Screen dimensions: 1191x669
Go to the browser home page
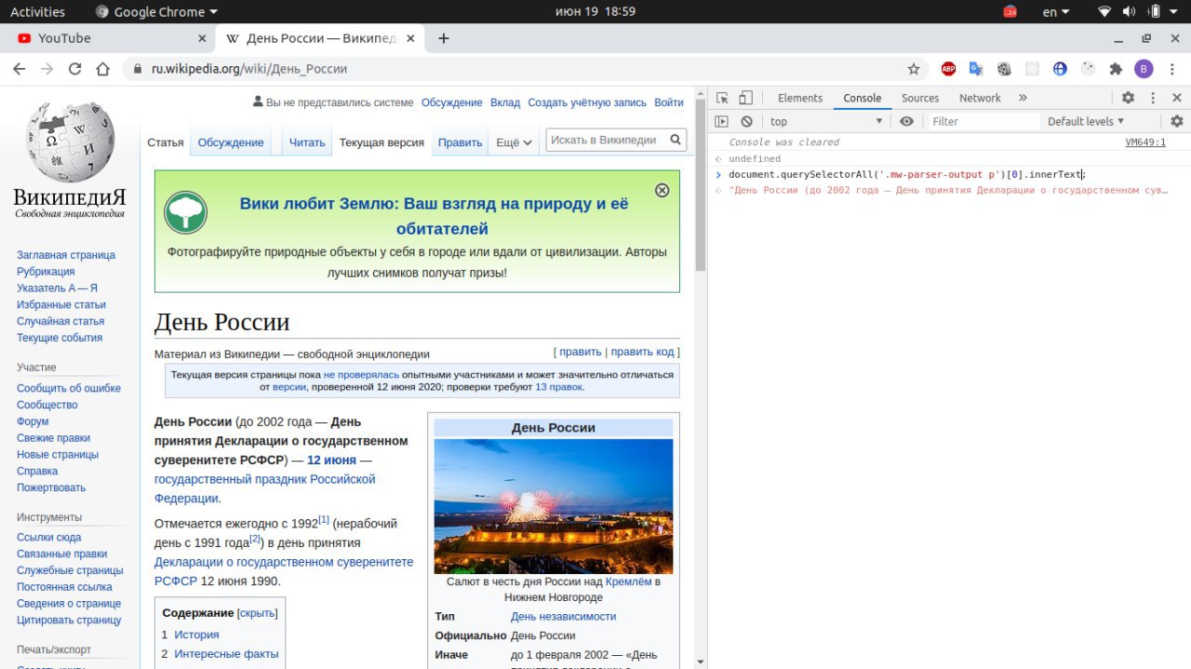[103, 69]
